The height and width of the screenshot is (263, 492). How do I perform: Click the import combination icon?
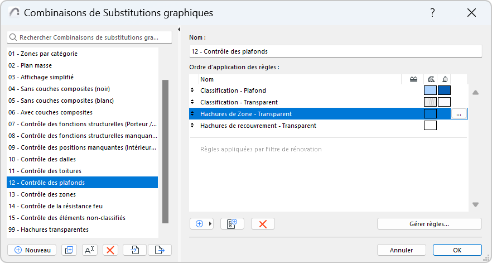[135, 250]
